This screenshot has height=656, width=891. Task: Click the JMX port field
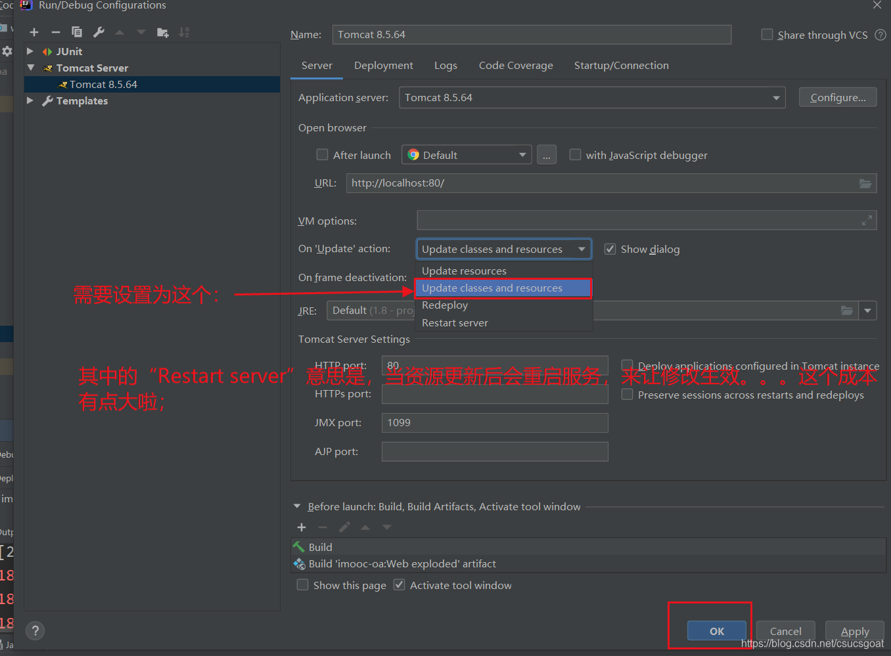(x=495, y=423)
